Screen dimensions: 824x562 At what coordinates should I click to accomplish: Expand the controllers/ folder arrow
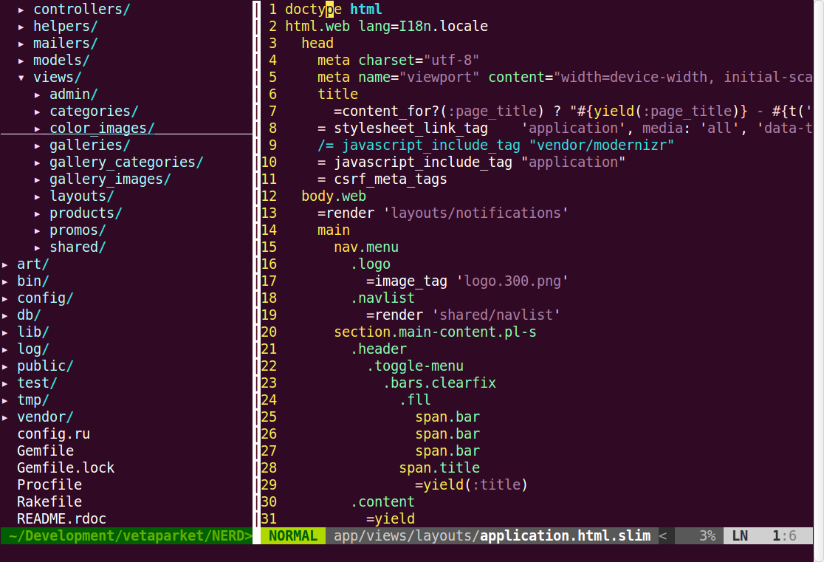pyautogui.click(x=21, y=10)
